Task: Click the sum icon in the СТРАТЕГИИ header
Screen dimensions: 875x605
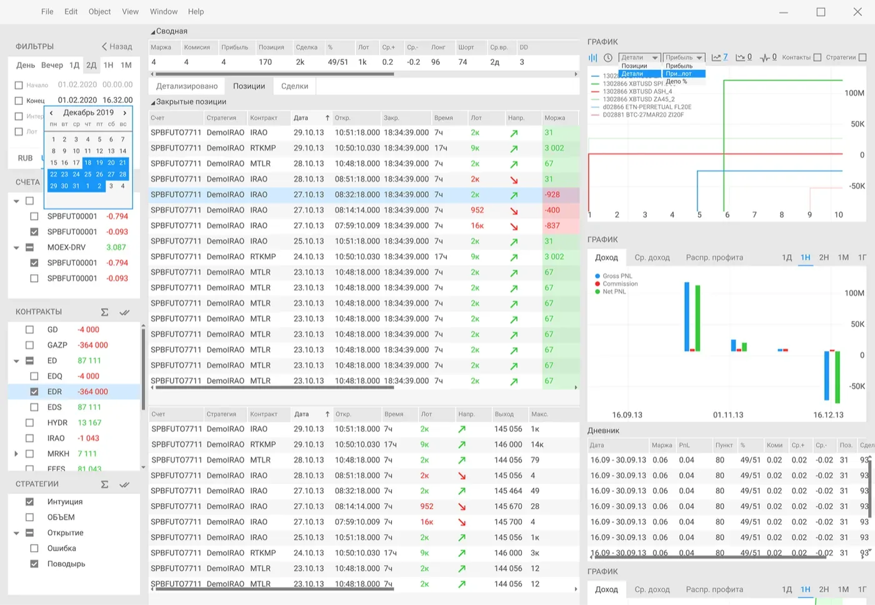Action: [x=104, y=484]
